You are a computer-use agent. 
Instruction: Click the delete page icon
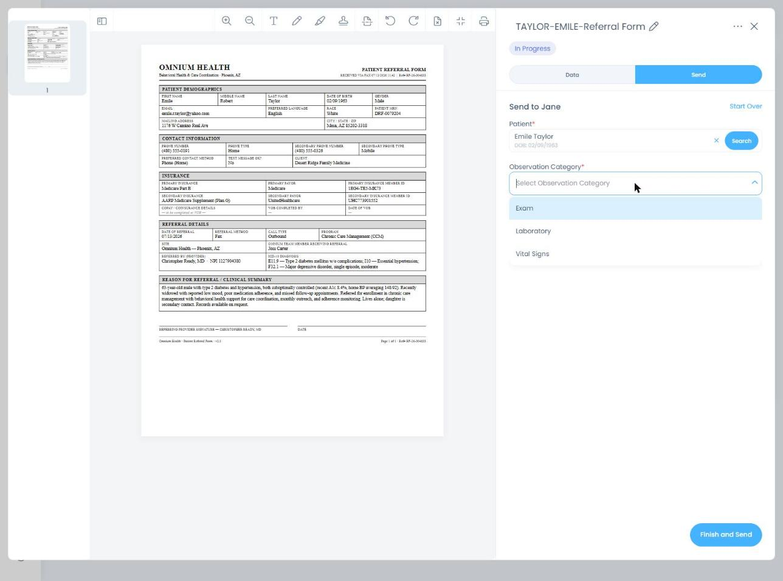[x=437, y=21]
